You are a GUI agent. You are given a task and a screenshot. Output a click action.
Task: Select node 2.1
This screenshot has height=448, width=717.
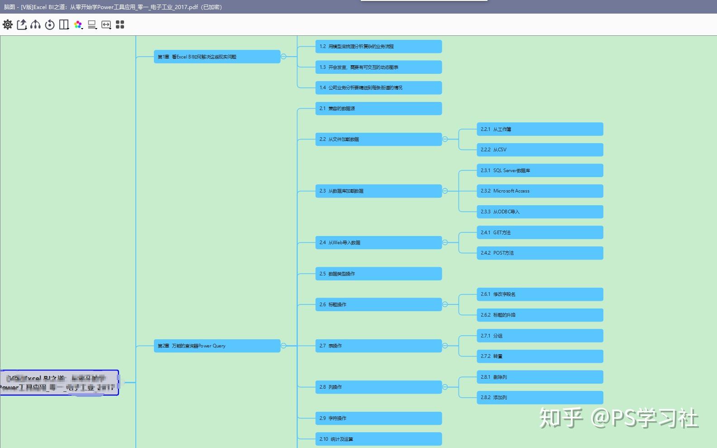pyautogui.click(x=378, y=108)
